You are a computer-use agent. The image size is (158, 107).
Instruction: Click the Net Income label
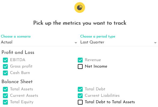(96, 66)
